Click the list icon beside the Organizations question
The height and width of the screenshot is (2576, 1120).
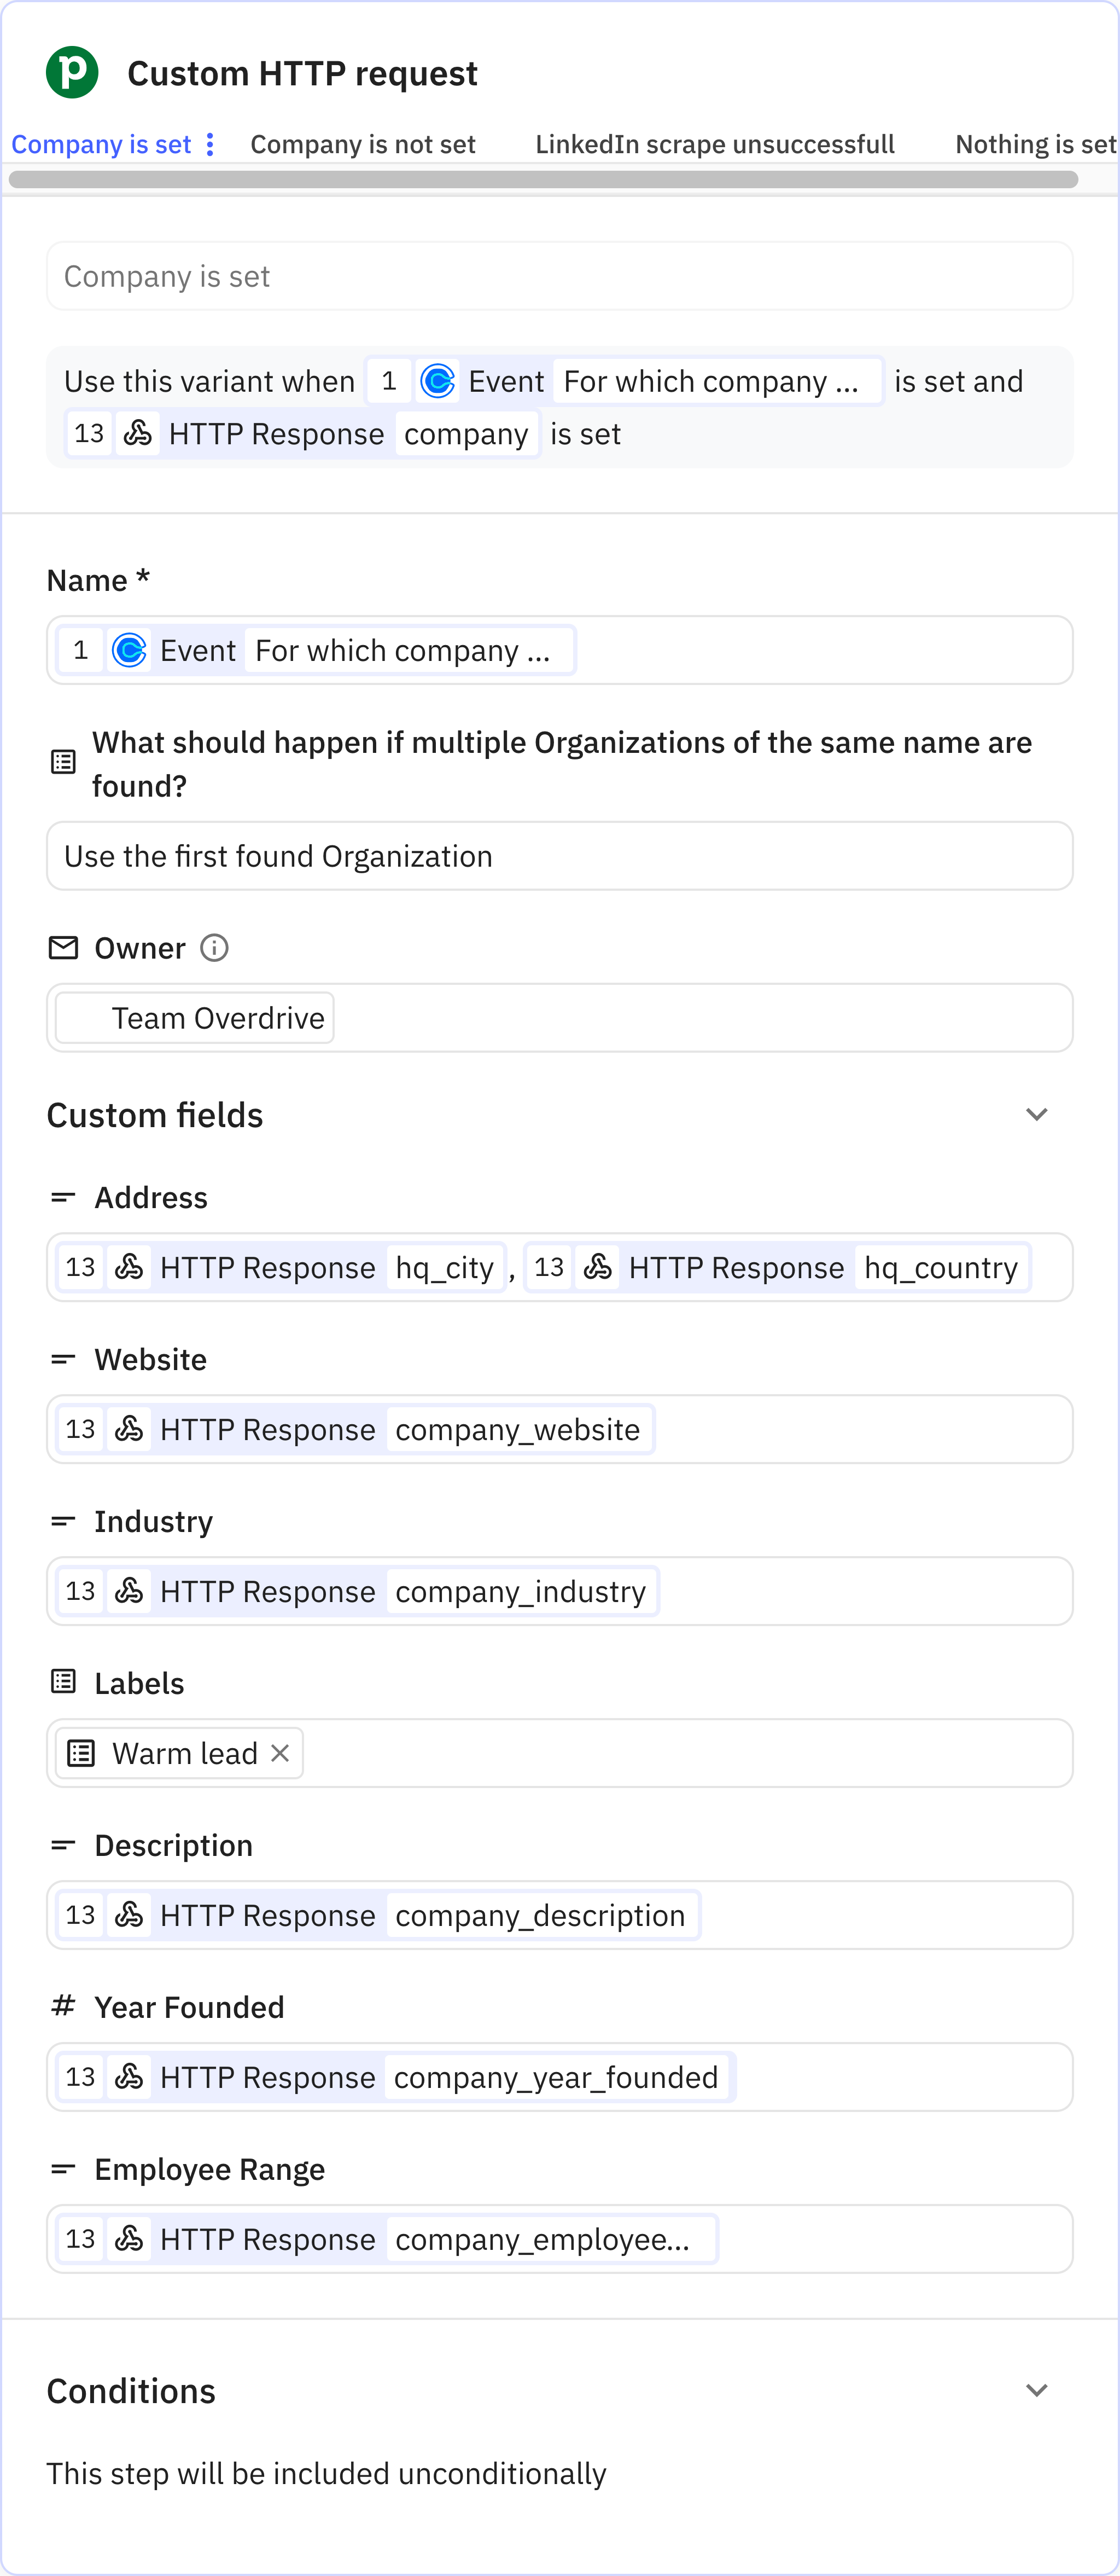point(63,761)
